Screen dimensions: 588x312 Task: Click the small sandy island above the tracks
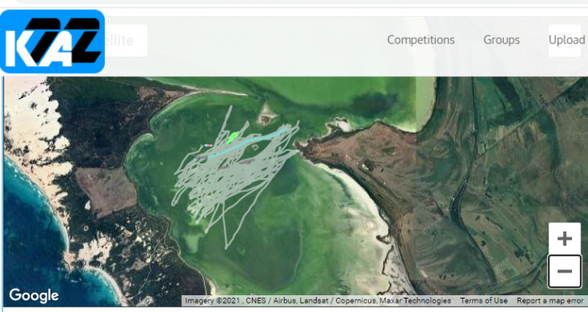pos(267,116)
